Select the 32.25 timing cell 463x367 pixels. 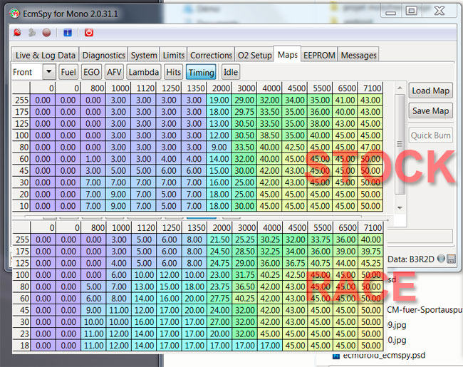pyautogui.click(x=270, y=251)
